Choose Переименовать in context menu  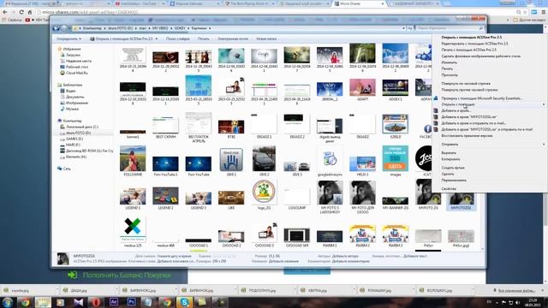[454, 181]
